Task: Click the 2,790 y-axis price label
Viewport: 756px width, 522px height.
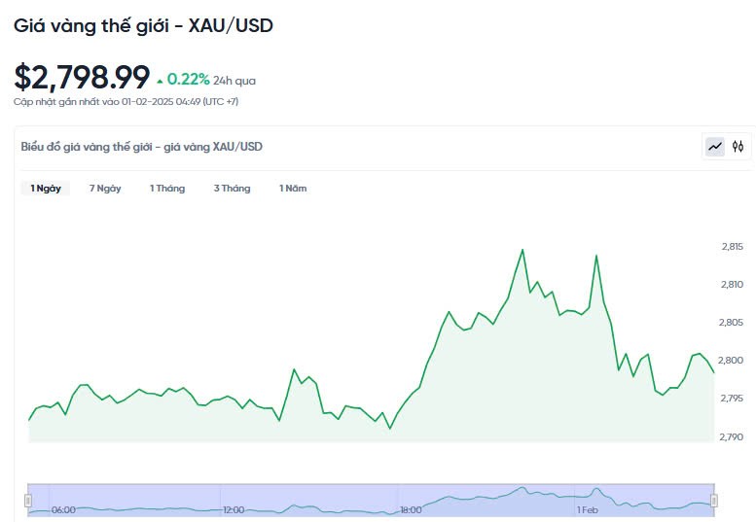Action: pyautogui.click(x=730, y=436)
